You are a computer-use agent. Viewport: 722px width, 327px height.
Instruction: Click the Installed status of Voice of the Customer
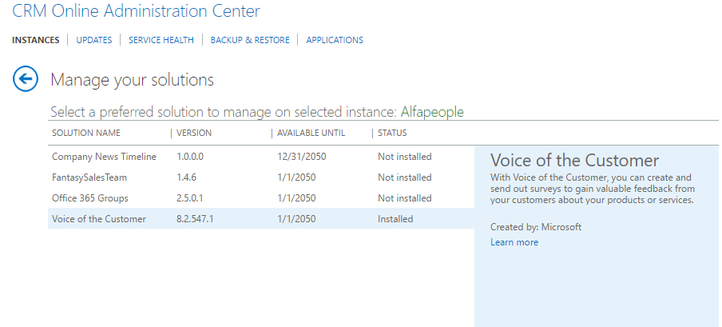point(395,219)
